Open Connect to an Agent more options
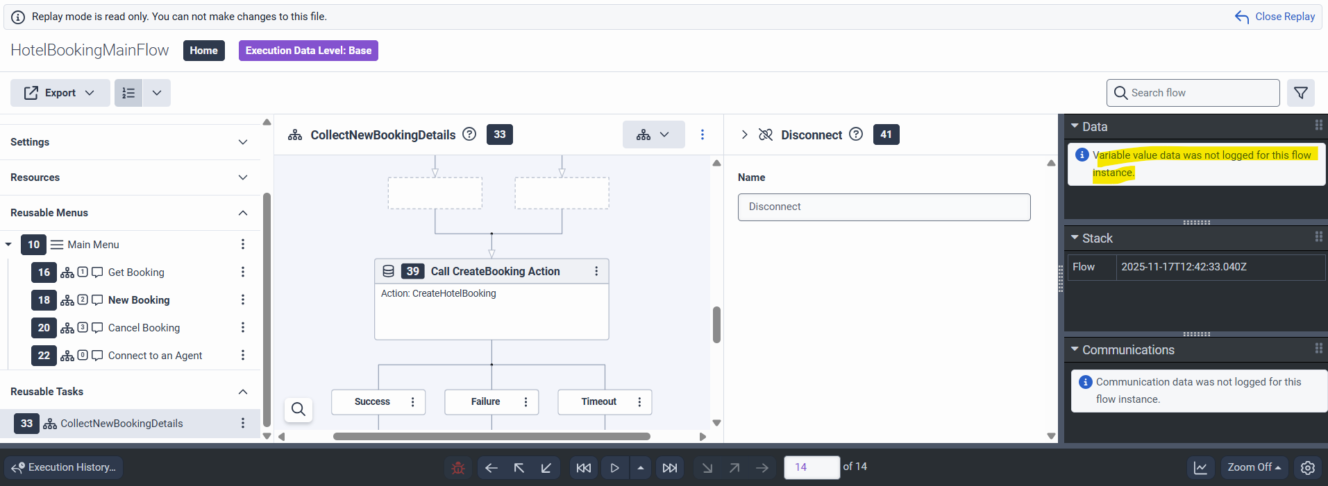 click(243, 355)
